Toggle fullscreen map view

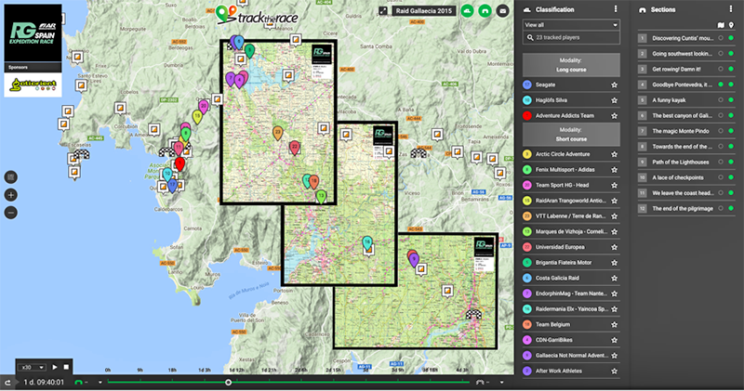[x=383, y=10]
